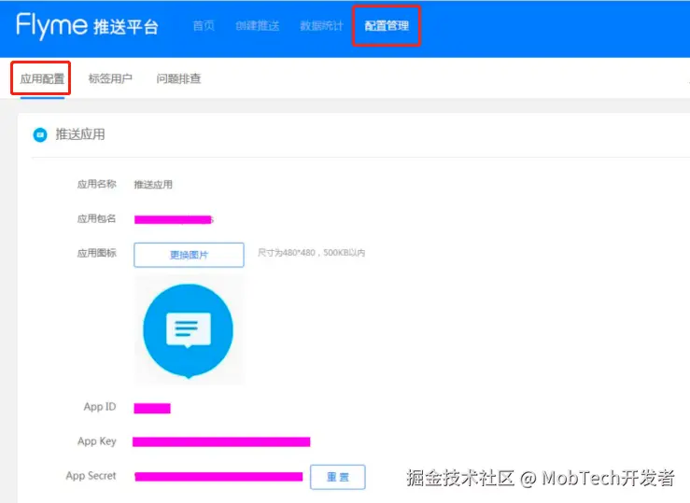Image resolution: width=690 pixels, height=503 pixels.
Task: Open the 首页 nav item
Action: [204, 26]
